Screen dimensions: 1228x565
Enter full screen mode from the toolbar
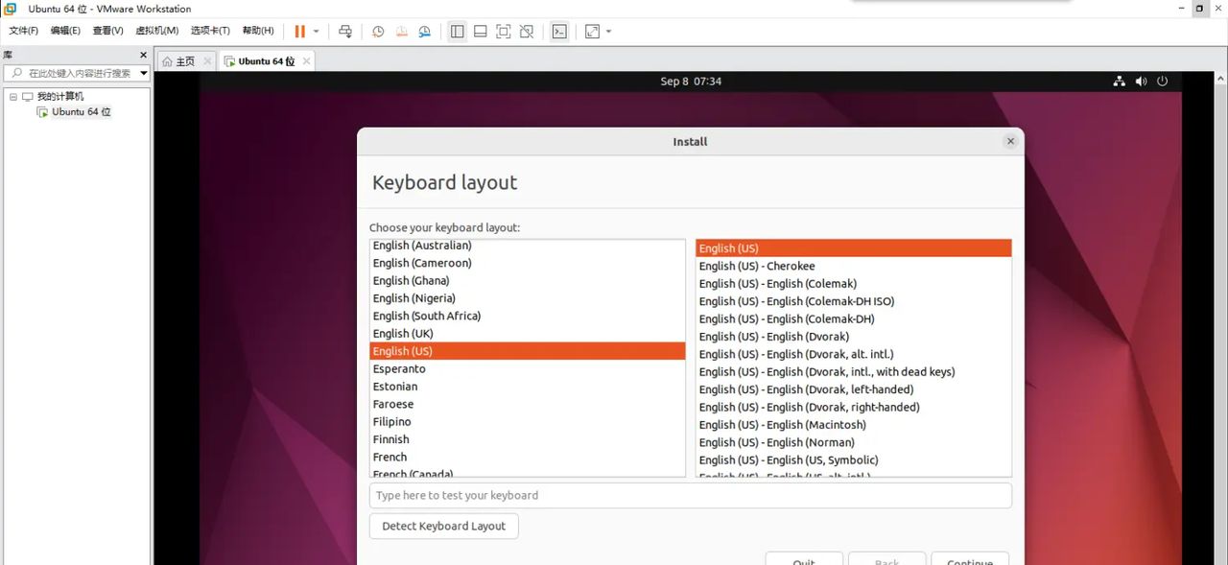coord(504,32)
